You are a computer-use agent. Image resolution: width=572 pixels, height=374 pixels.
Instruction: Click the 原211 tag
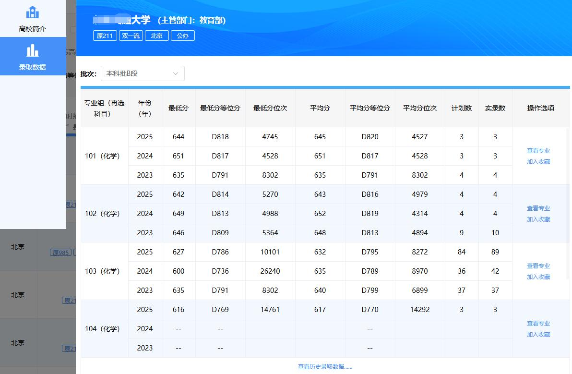(x=105, y=36)
